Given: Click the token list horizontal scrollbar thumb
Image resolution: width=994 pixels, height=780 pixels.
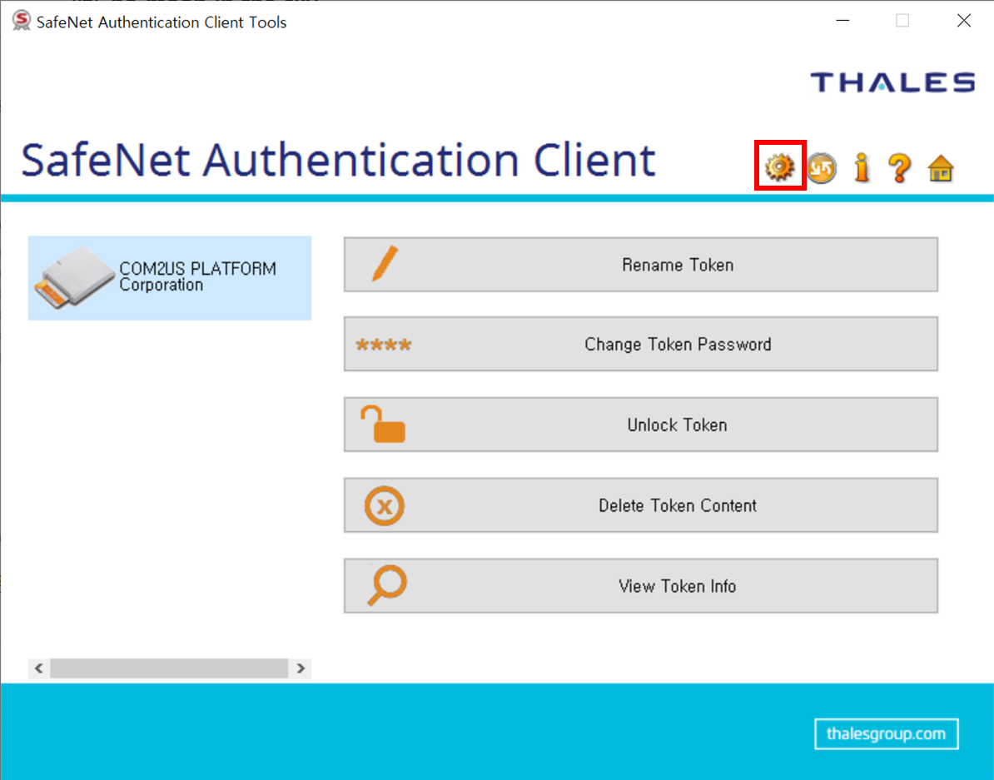Looking at the screenshot, I should point(169,668).
